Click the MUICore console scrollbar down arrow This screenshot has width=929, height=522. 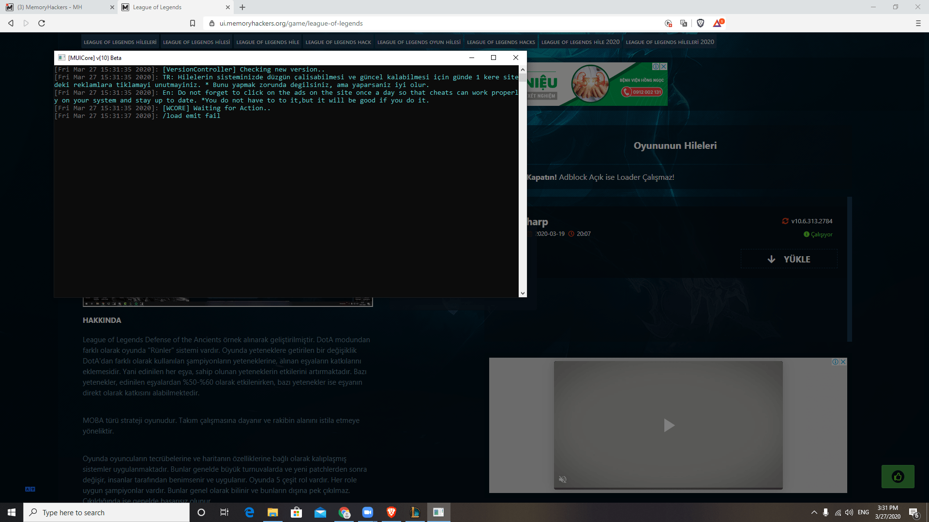(523, 293)
